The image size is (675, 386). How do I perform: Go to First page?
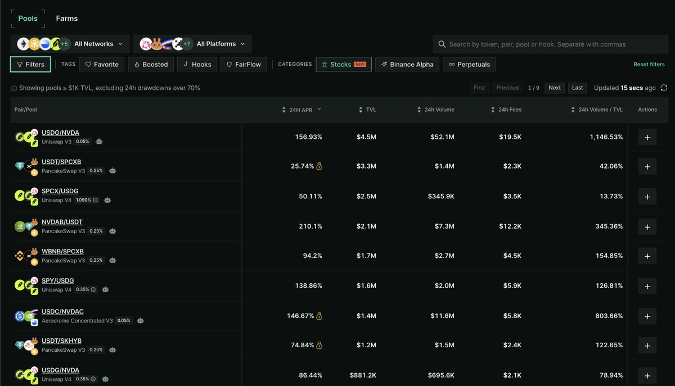coord(480,88)
